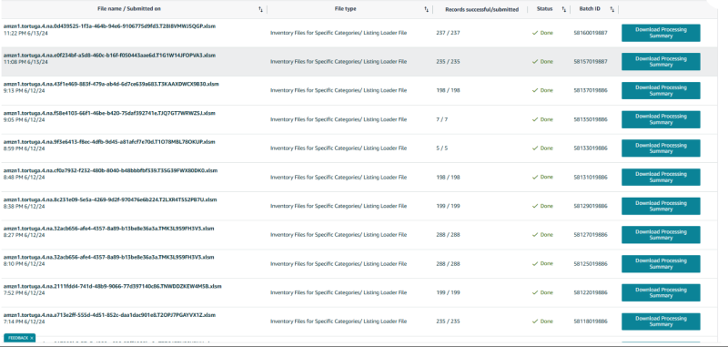Click records count 198 / 198 for batch 58137019886
The height and width of the screenshot is (347, 728).
(448, 90)
